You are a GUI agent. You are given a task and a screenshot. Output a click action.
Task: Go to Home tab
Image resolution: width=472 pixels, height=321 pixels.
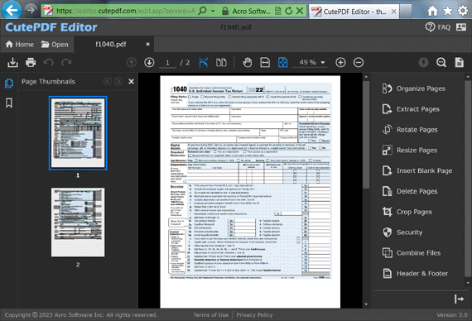tap(20, 45)
